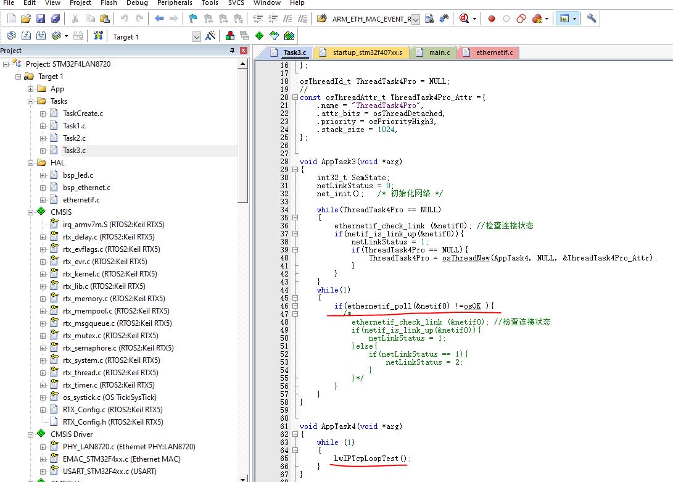This screenshot has height=482, width=673.
Task: Indent the selected lines
Action: [258, 19]
